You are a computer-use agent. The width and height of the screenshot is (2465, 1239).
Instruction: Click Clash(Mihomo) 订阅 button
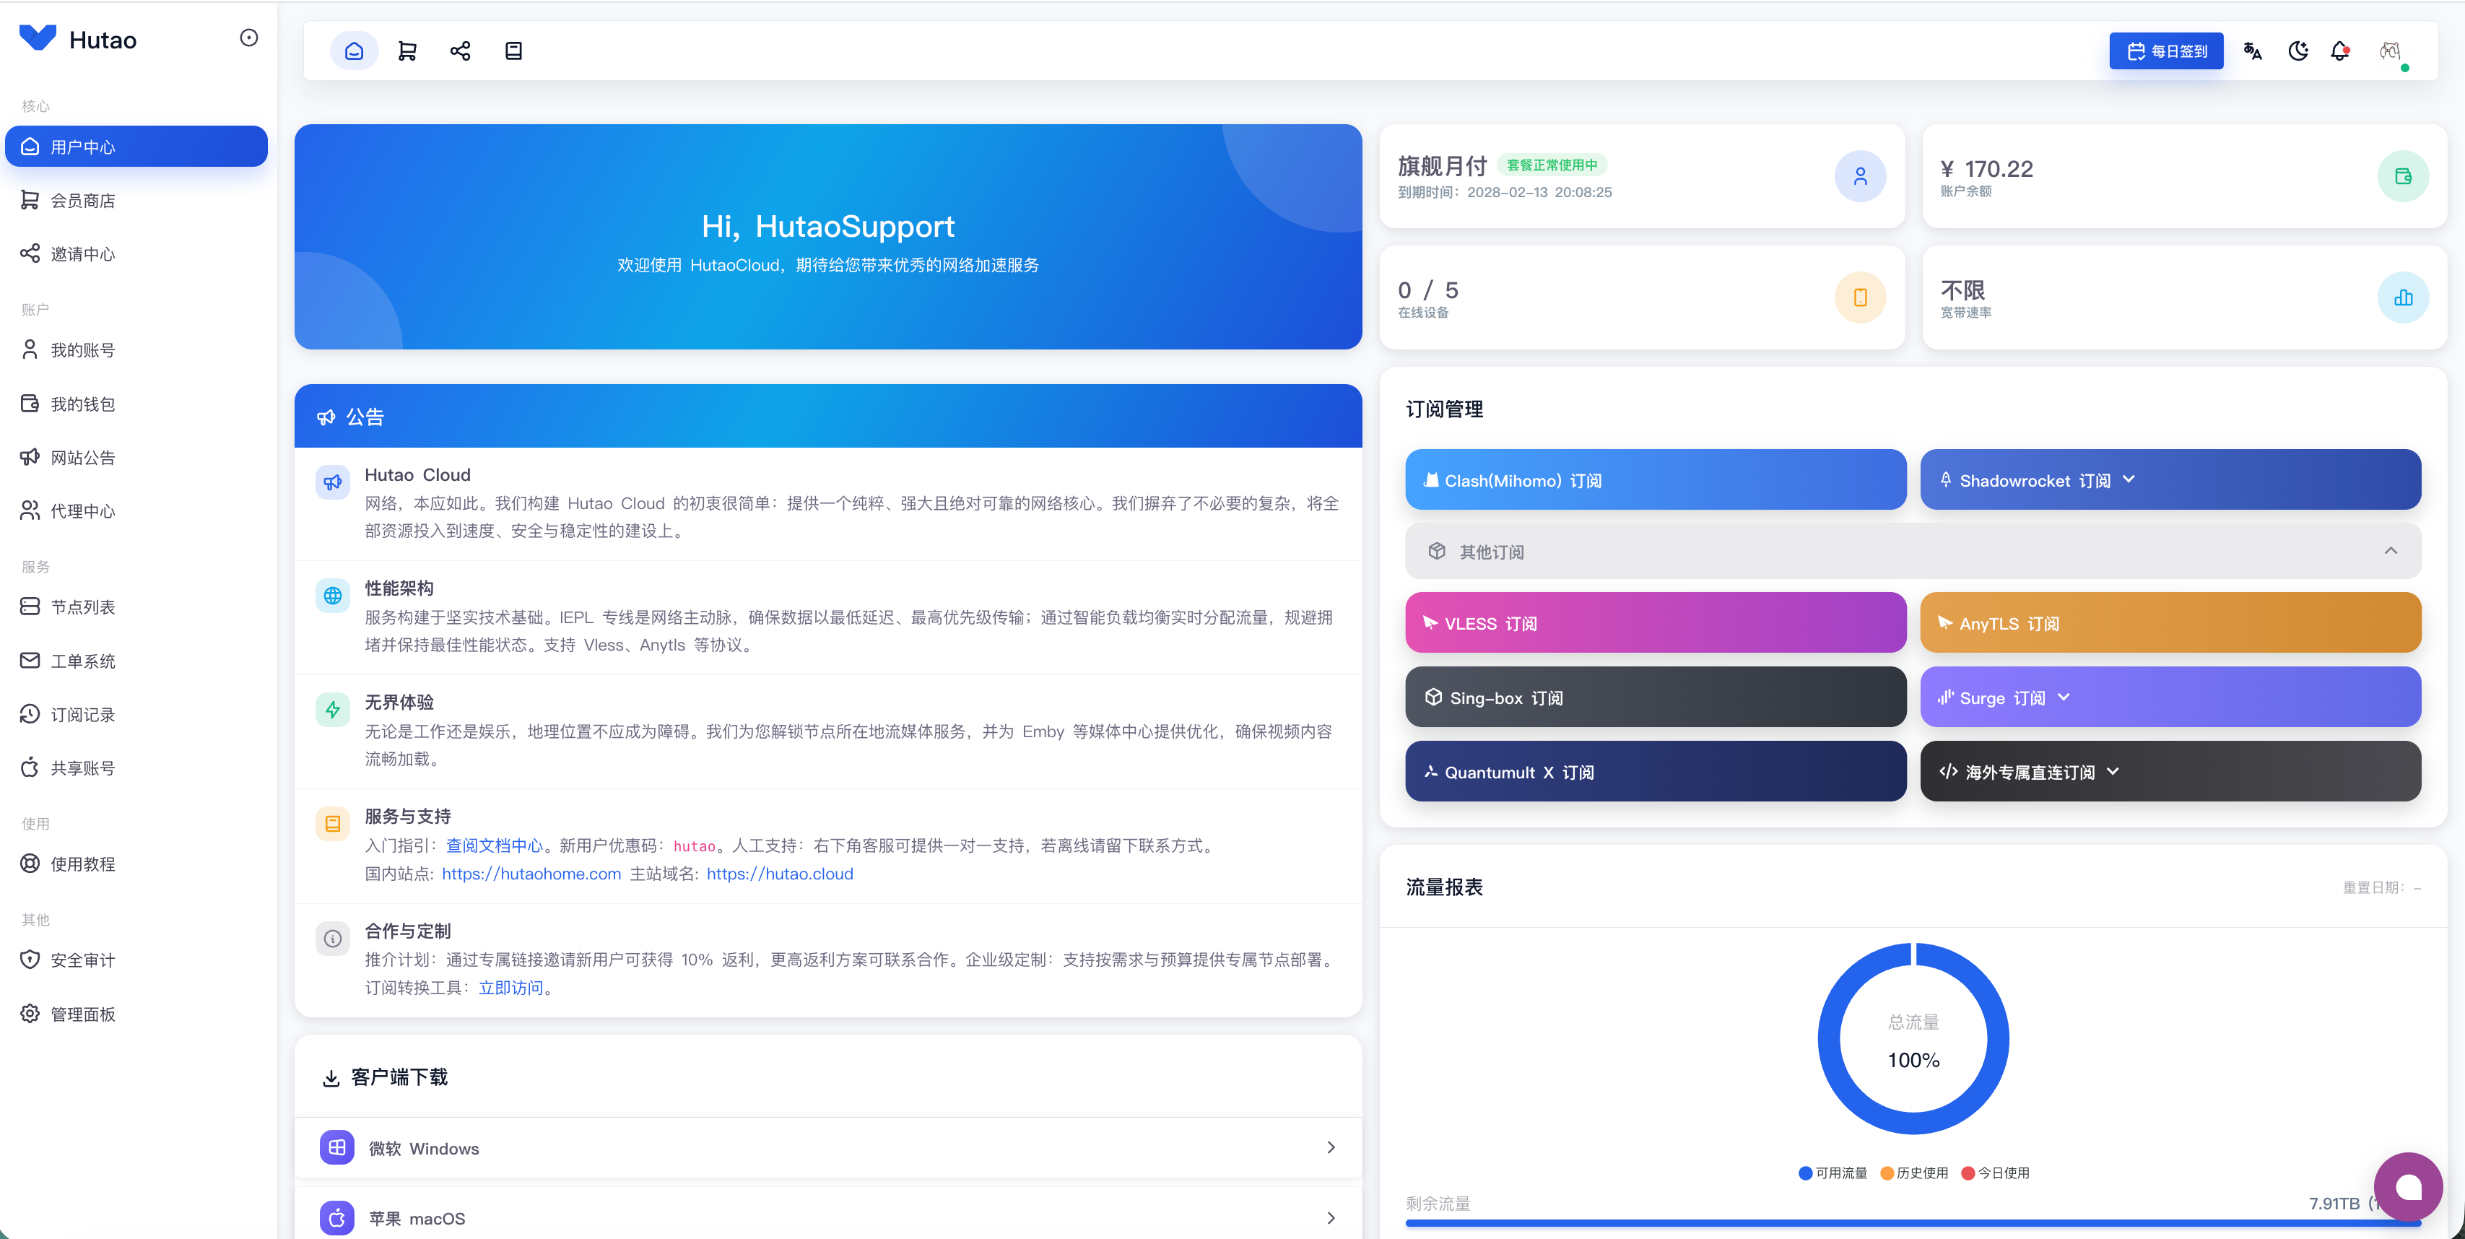click(1656, 479)
